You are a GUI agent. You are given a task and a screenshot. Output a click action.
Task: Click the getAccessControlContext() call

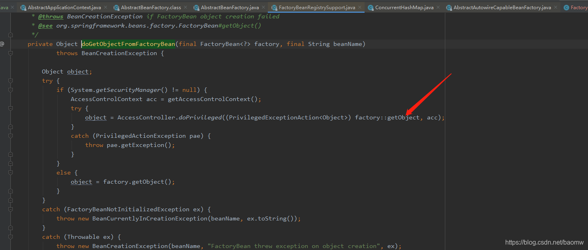click(x=214, y=99)
